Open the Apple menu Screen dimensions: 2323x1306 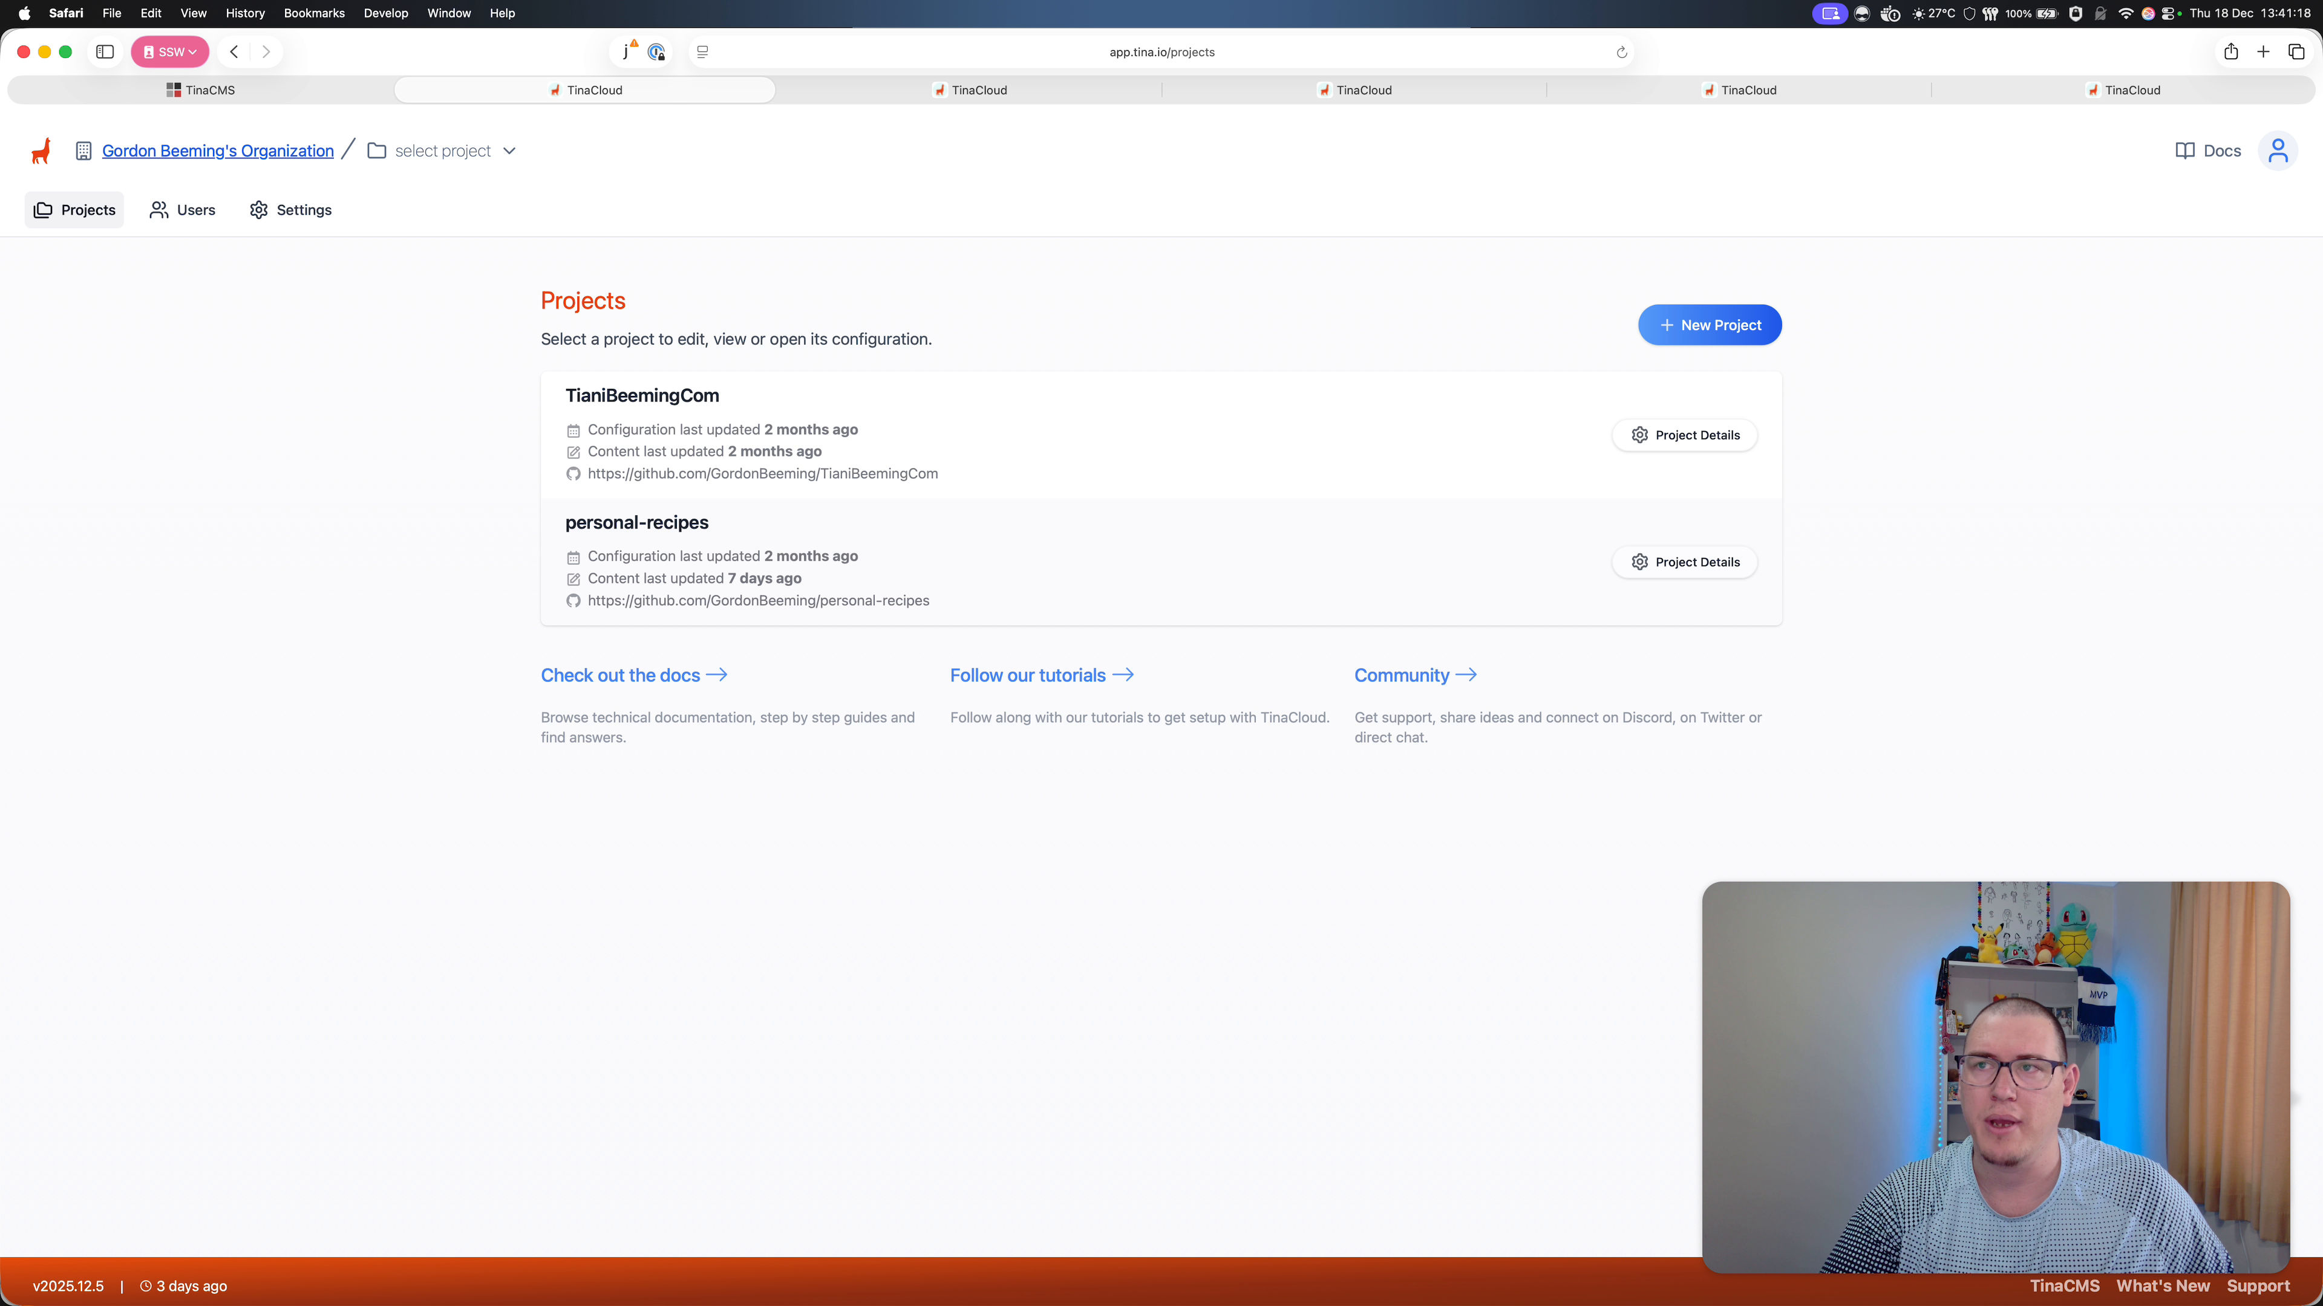(x=24, y=13)
